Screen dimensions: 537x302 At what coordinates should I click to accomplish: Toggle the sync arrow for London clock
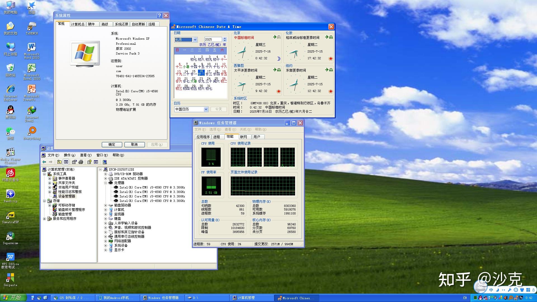point(327,37)
